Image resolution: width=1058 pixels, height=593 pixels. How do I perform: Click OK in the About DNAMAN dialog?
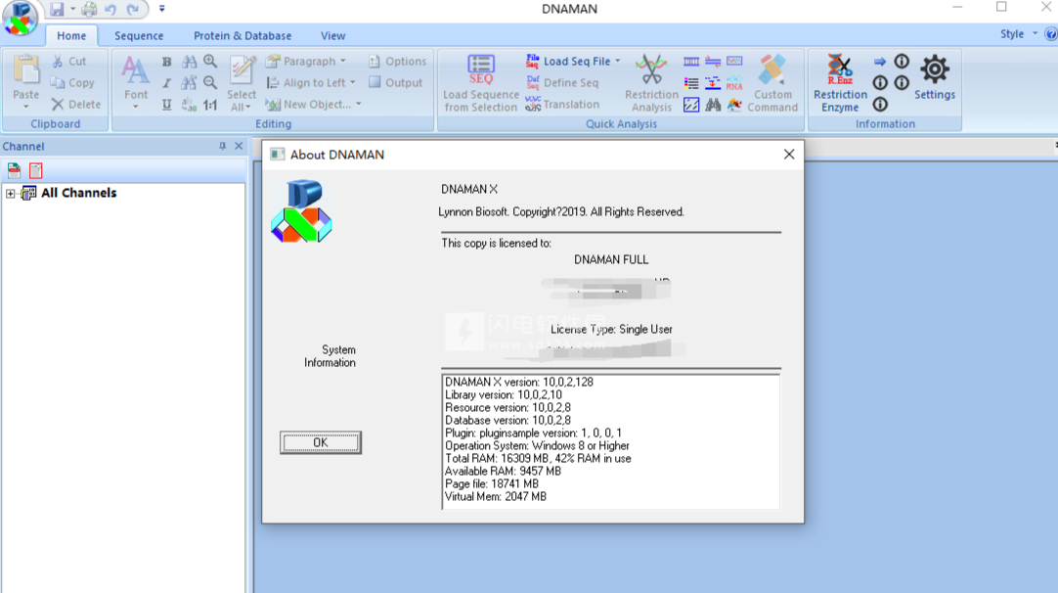(x=321, y=442)
